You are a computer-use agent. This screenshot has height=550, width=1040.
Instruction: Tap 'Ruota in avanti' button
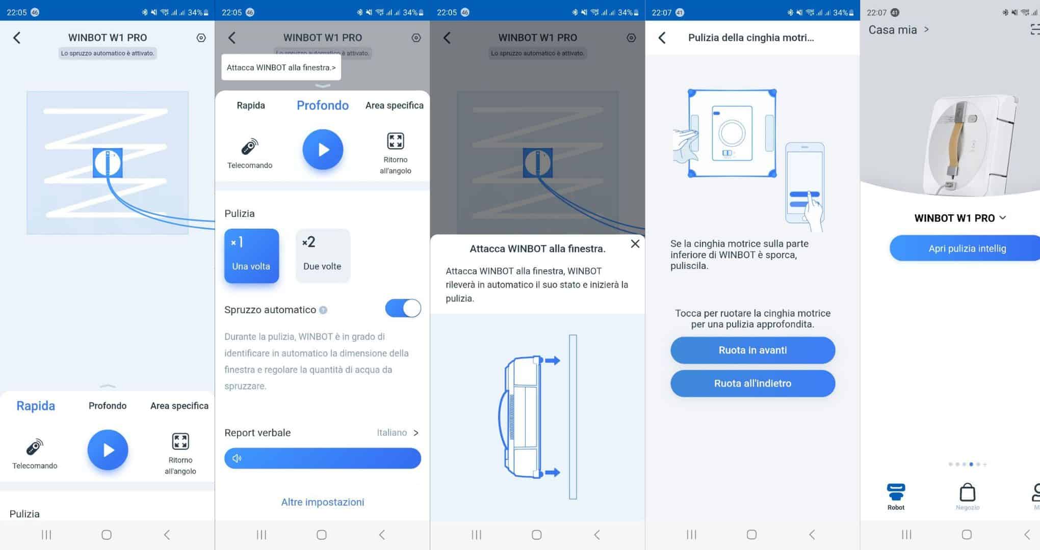tap(752, 350)
